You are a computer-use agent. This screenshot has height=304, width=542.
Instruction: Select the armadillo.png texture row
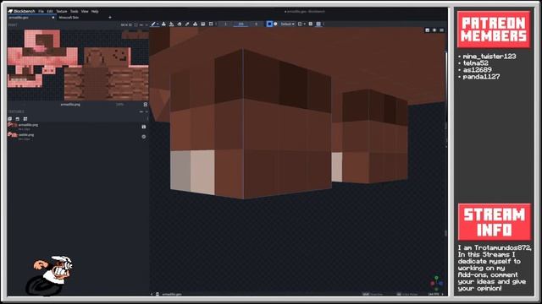click(78, 127)
